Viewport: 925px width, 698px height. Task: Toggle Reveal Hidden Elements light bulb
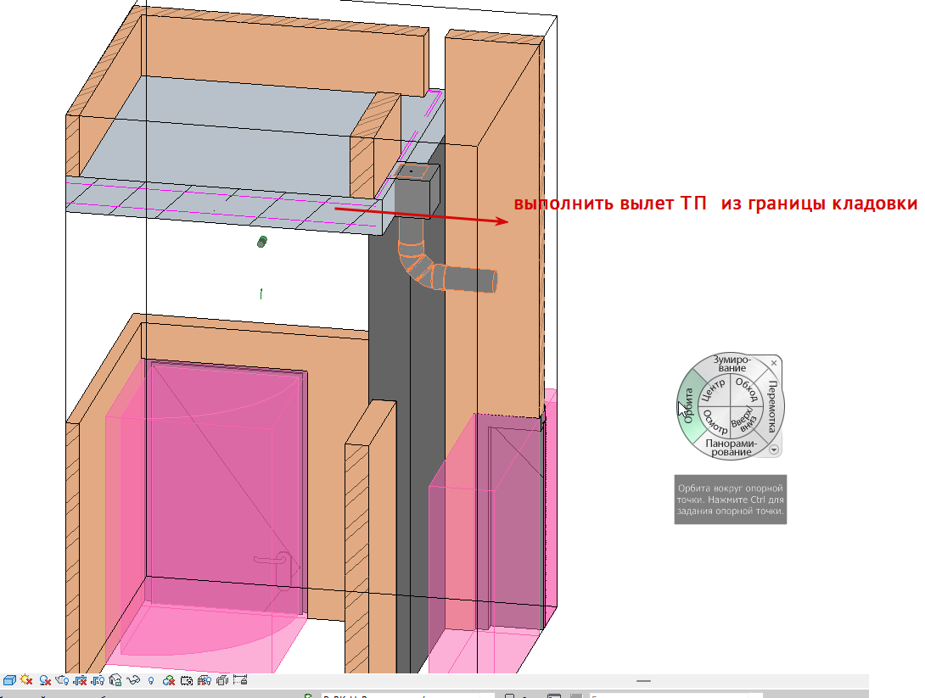click(151, 681)
